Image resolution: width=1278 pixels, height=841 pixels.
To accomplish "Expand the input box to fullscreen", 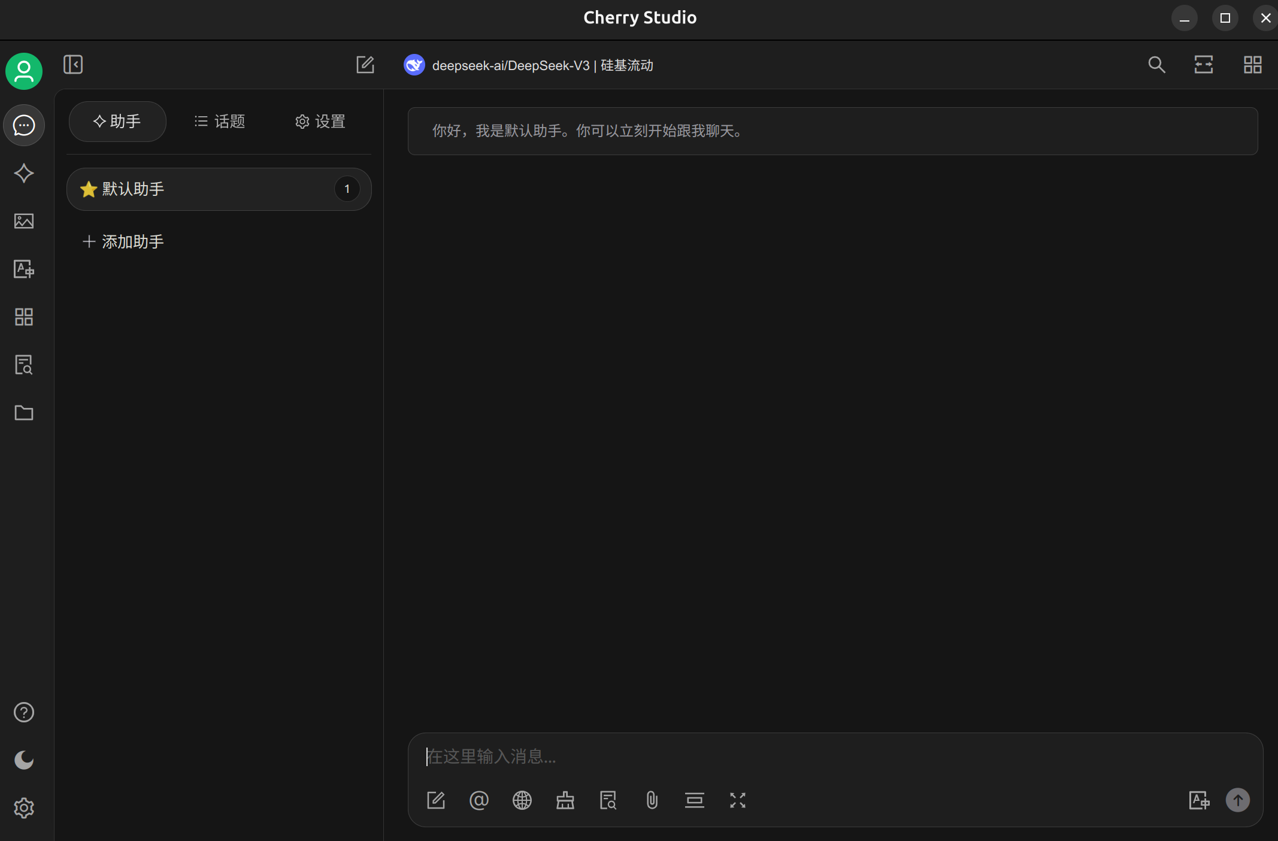I will coord(738,800).
